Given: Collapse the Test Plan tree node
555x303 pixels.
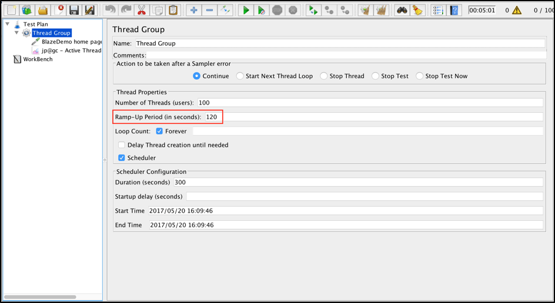Looking at the screenshot, I should click(8, 24).
